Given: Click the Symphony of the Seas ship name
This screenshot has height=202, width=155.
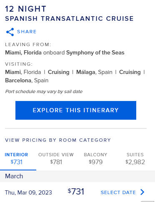Looking at the screenshot, I should point(95,53).
